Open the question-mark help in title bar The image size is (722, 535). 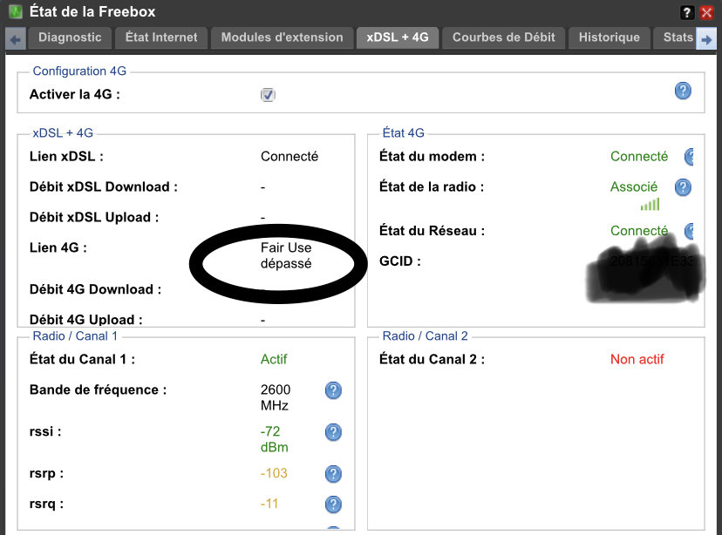point(686,12)
